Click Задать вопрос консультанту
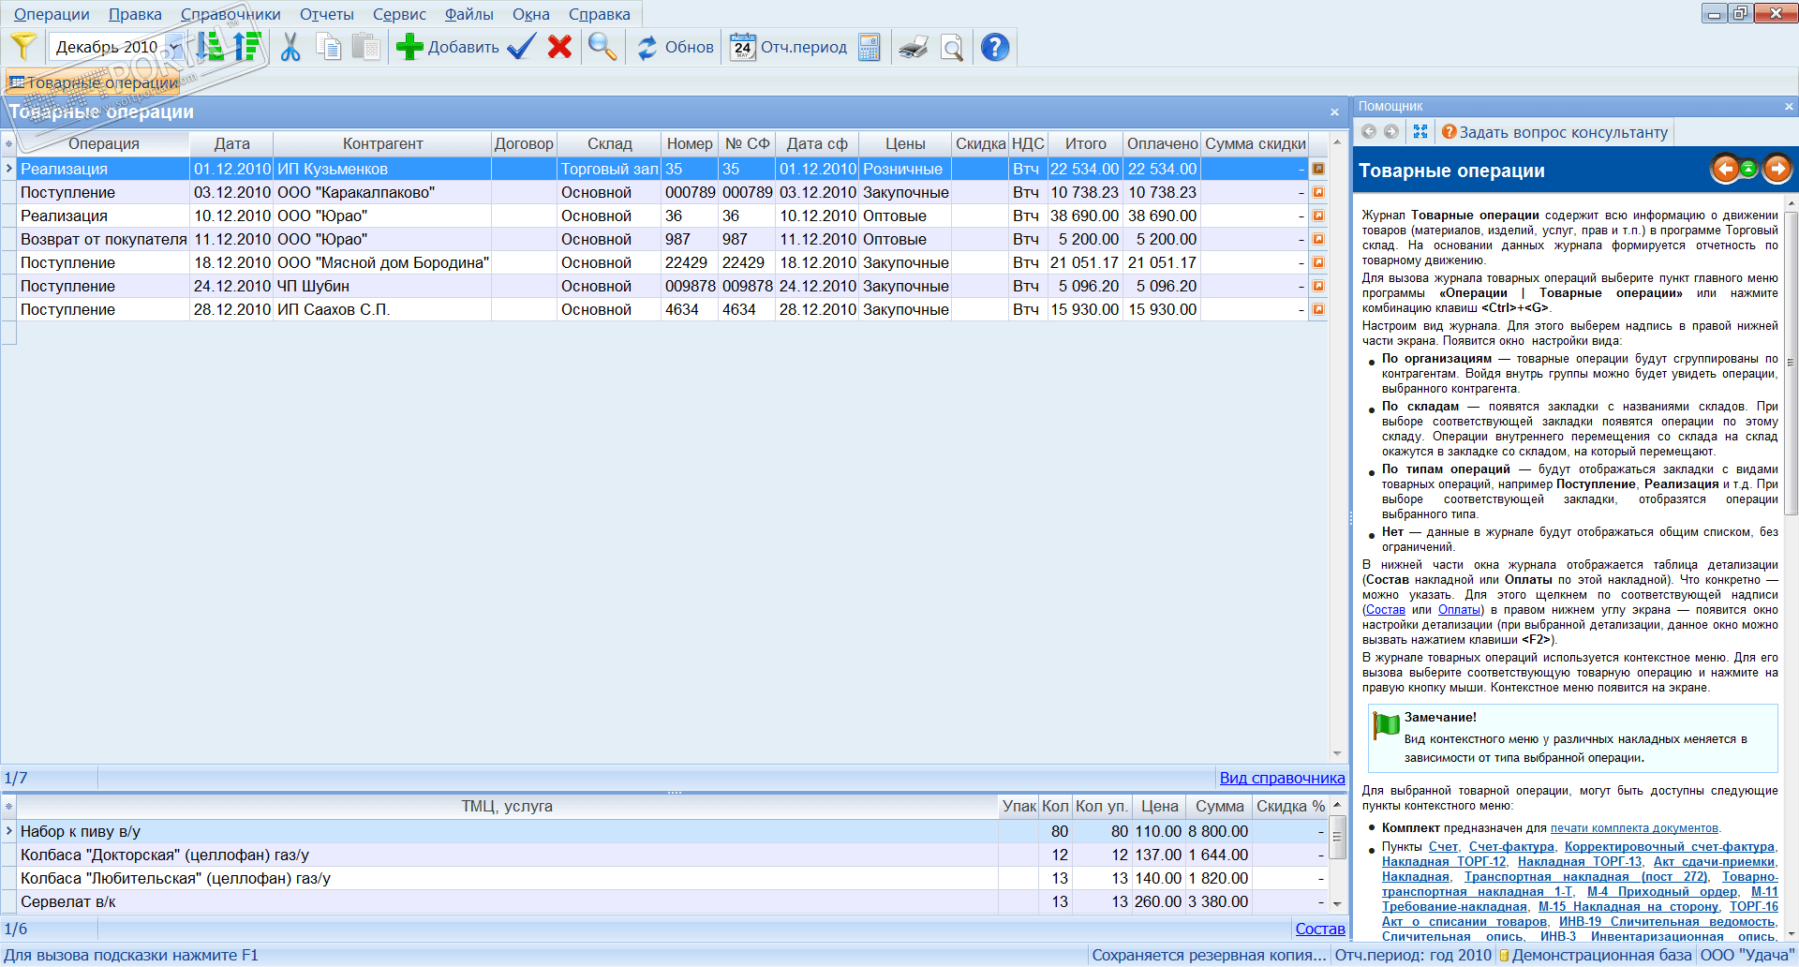The width and height of the screenshot is (1799, 967). tap(1555, 132)
